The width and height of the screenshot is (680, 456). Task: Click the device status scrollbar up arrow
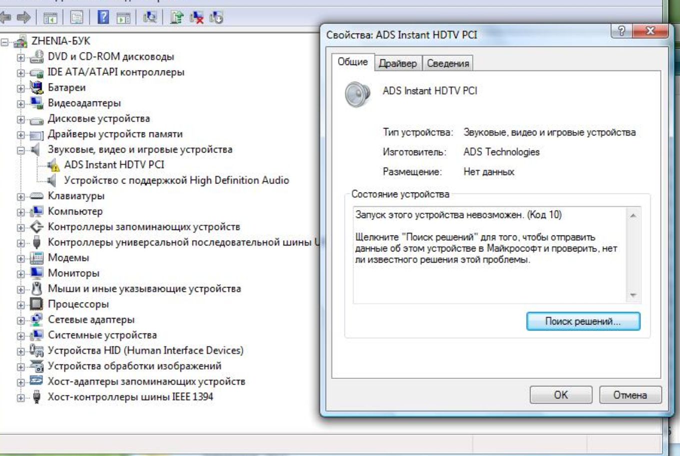pos(633,215)
